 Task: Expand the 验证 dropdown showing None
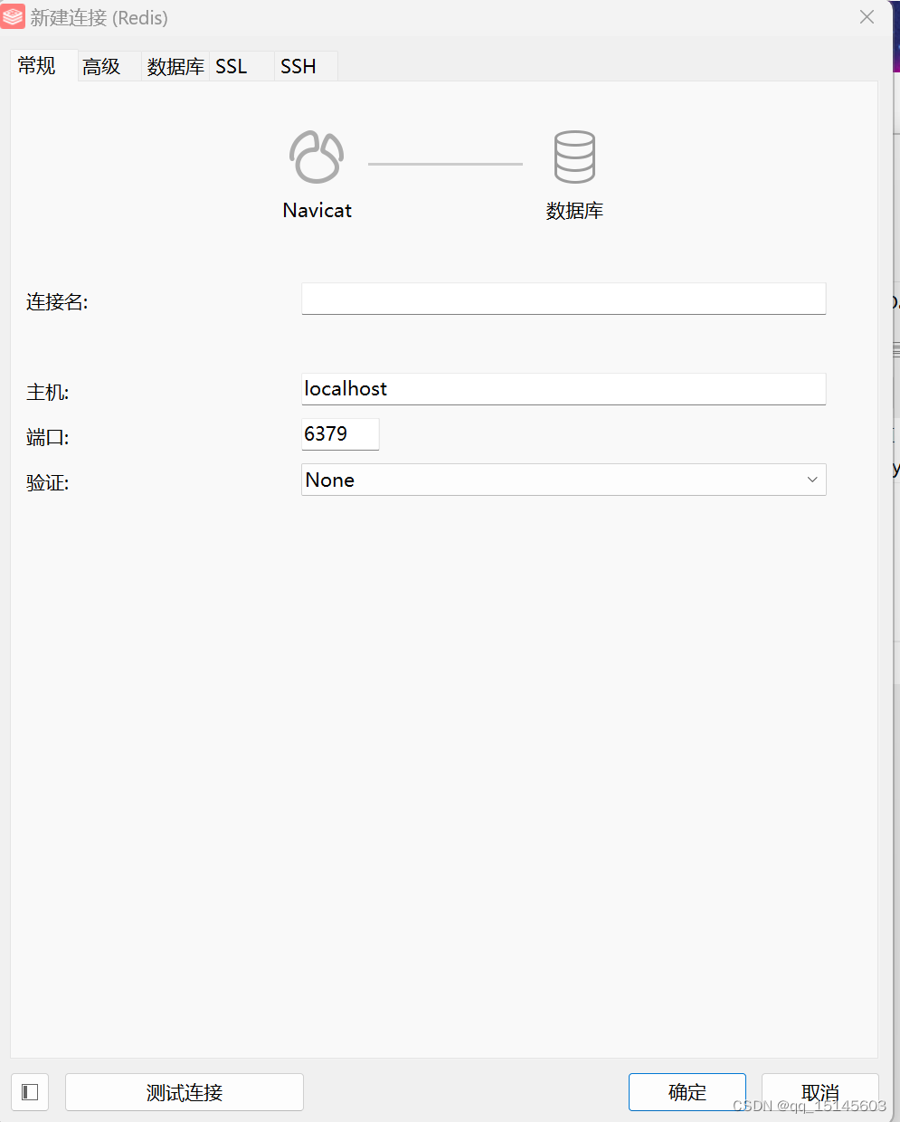point(564,480)
